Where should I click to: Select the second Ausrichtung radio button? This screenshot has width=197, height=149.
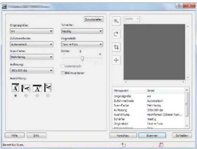[26, 96]
